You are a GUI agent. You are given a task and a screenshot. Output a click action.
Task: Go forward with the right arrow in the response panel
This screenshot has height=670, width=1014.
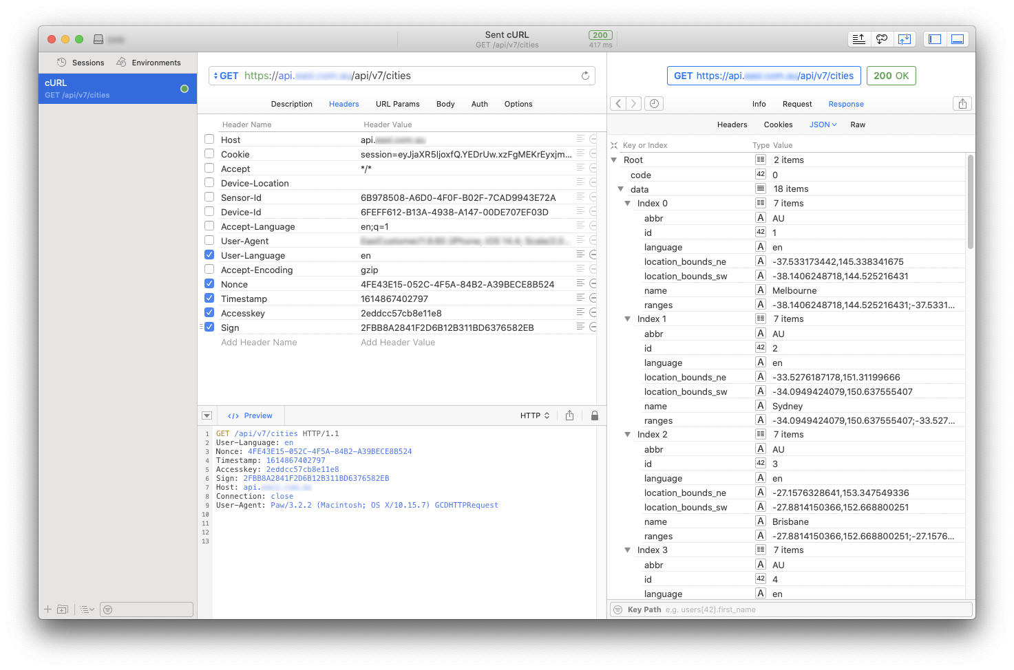pos(633,104)
